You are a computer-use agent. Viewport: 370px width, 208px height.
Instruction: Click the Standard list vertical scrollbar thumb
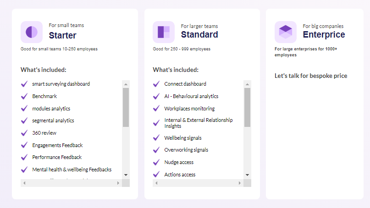[x=248, y=108]
